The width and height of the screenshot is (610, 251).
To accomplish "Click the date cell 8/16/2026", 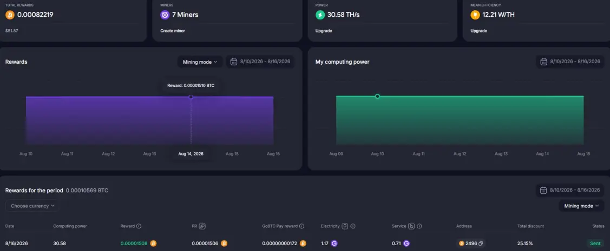I will point(16,243).
